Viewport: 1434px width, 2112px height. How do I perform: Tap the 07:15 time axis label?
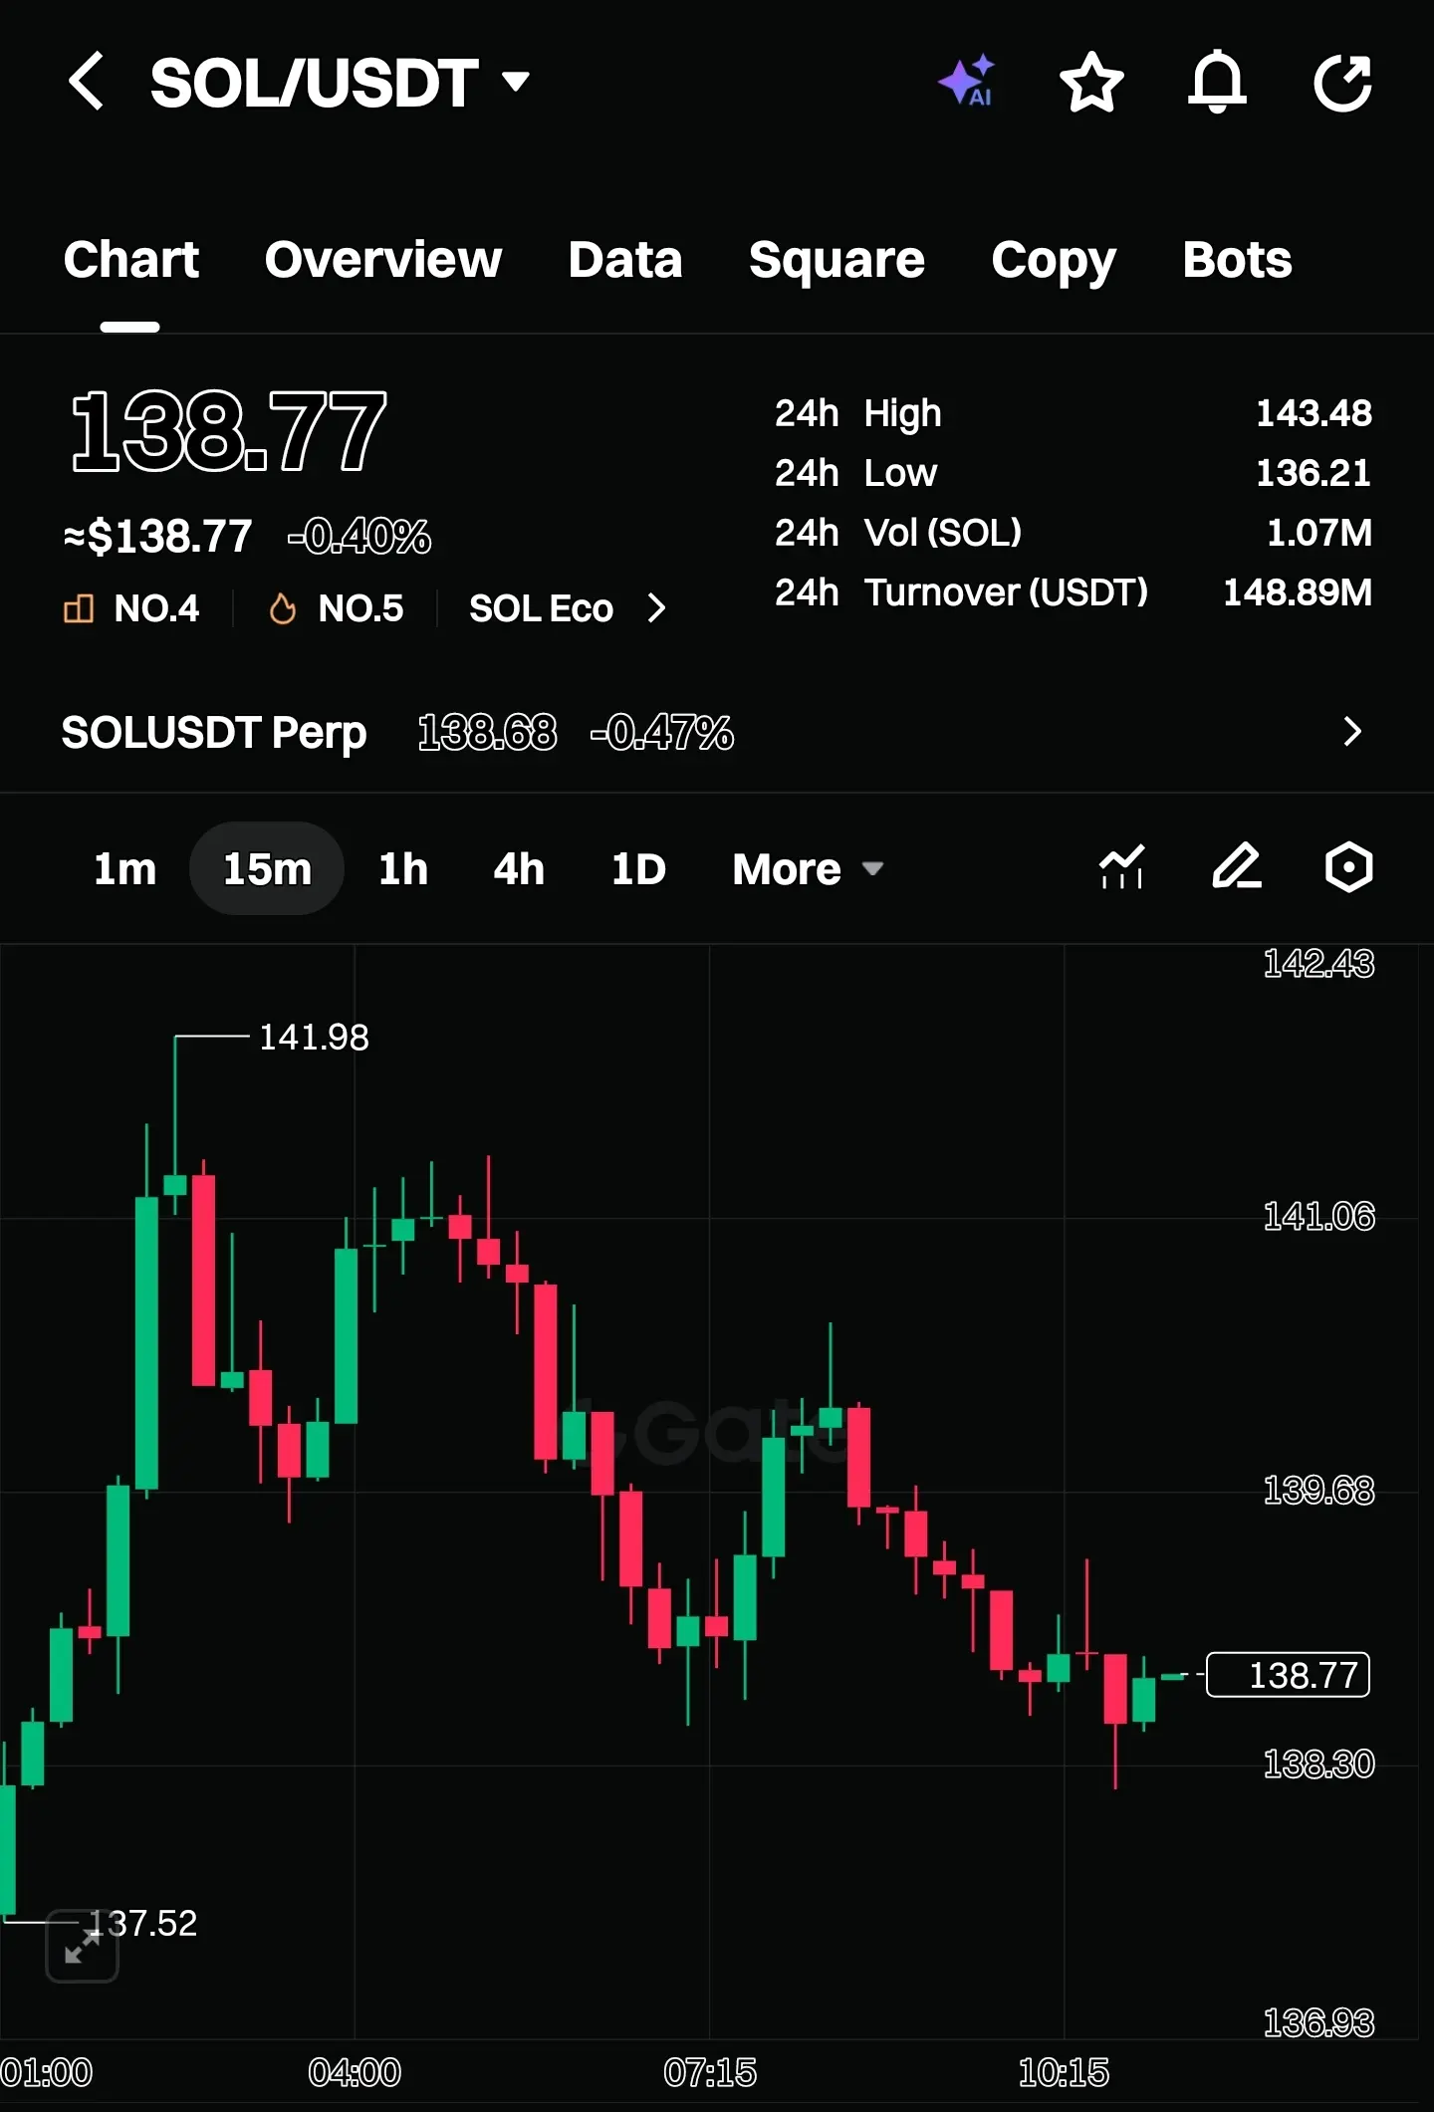(710, 2073)
